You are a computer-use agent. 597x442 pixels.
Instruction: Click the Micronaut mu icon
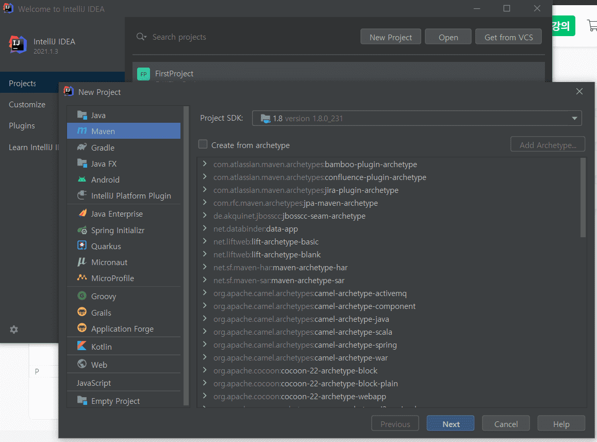[82, 262]
